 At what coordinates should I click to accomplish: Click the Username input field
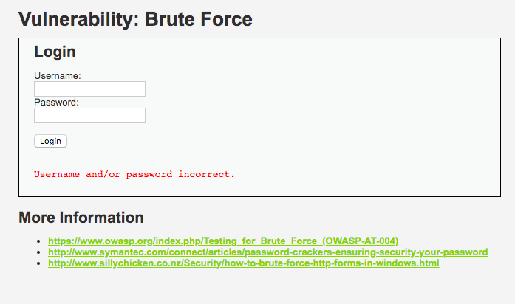pos(89,89)
